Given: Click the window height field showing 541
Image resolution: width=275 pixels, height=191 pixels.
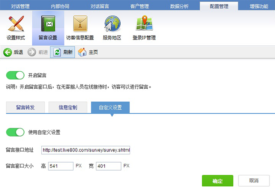Looking at the screenshot, I should coord(61,166).
